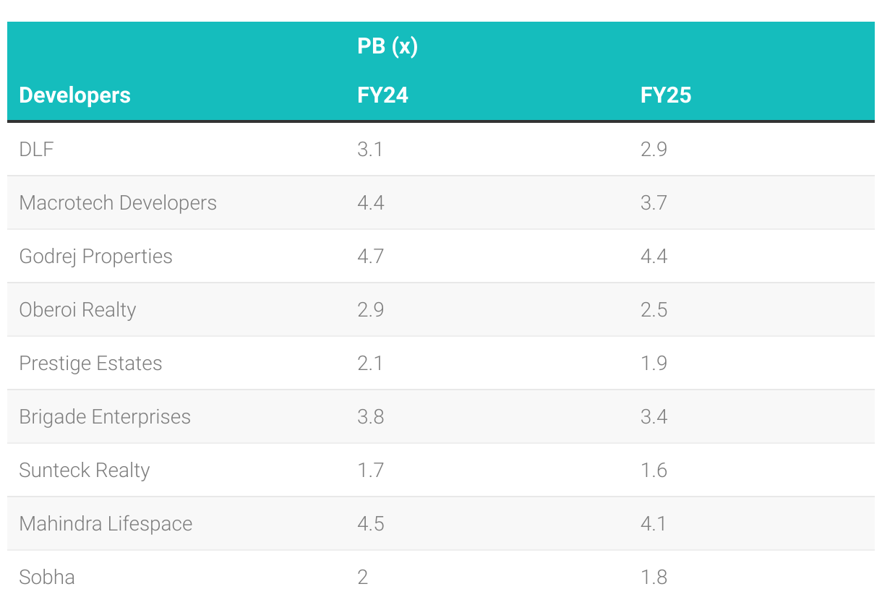This screenshot has width=882, height=610.
Task: Click Macrotech's FY25 value 3.7
Action: click(x=654, y=202)
